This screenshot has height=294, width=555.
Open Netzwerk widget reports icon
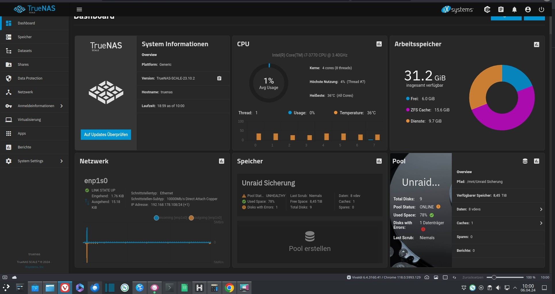point(222,161)
